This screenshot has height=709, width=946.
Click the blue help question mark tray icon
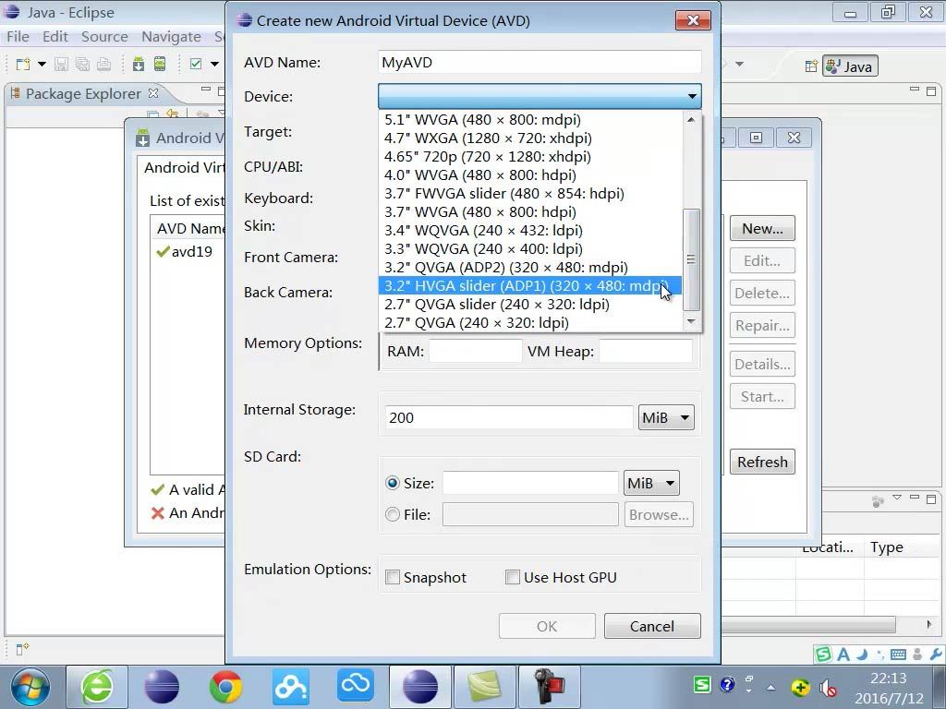coord(728,685)
